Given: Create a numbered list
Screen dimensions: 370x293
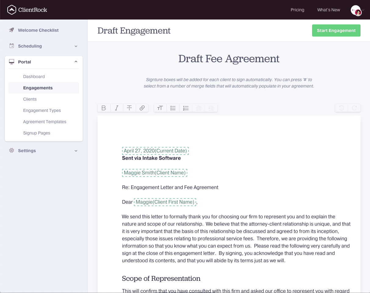Looking at the screenshot, I should tap(186, 108).
